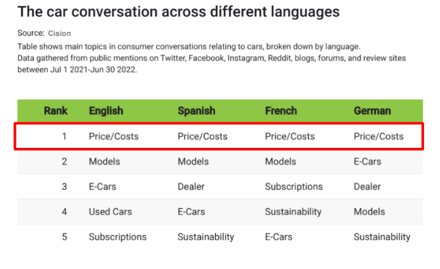Click the E-Cars cell in German column
440x269 pixels.
point(367,161)
